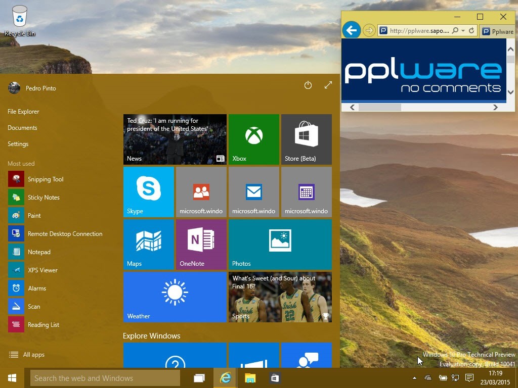Open the Store (Beta) tile

306,139
